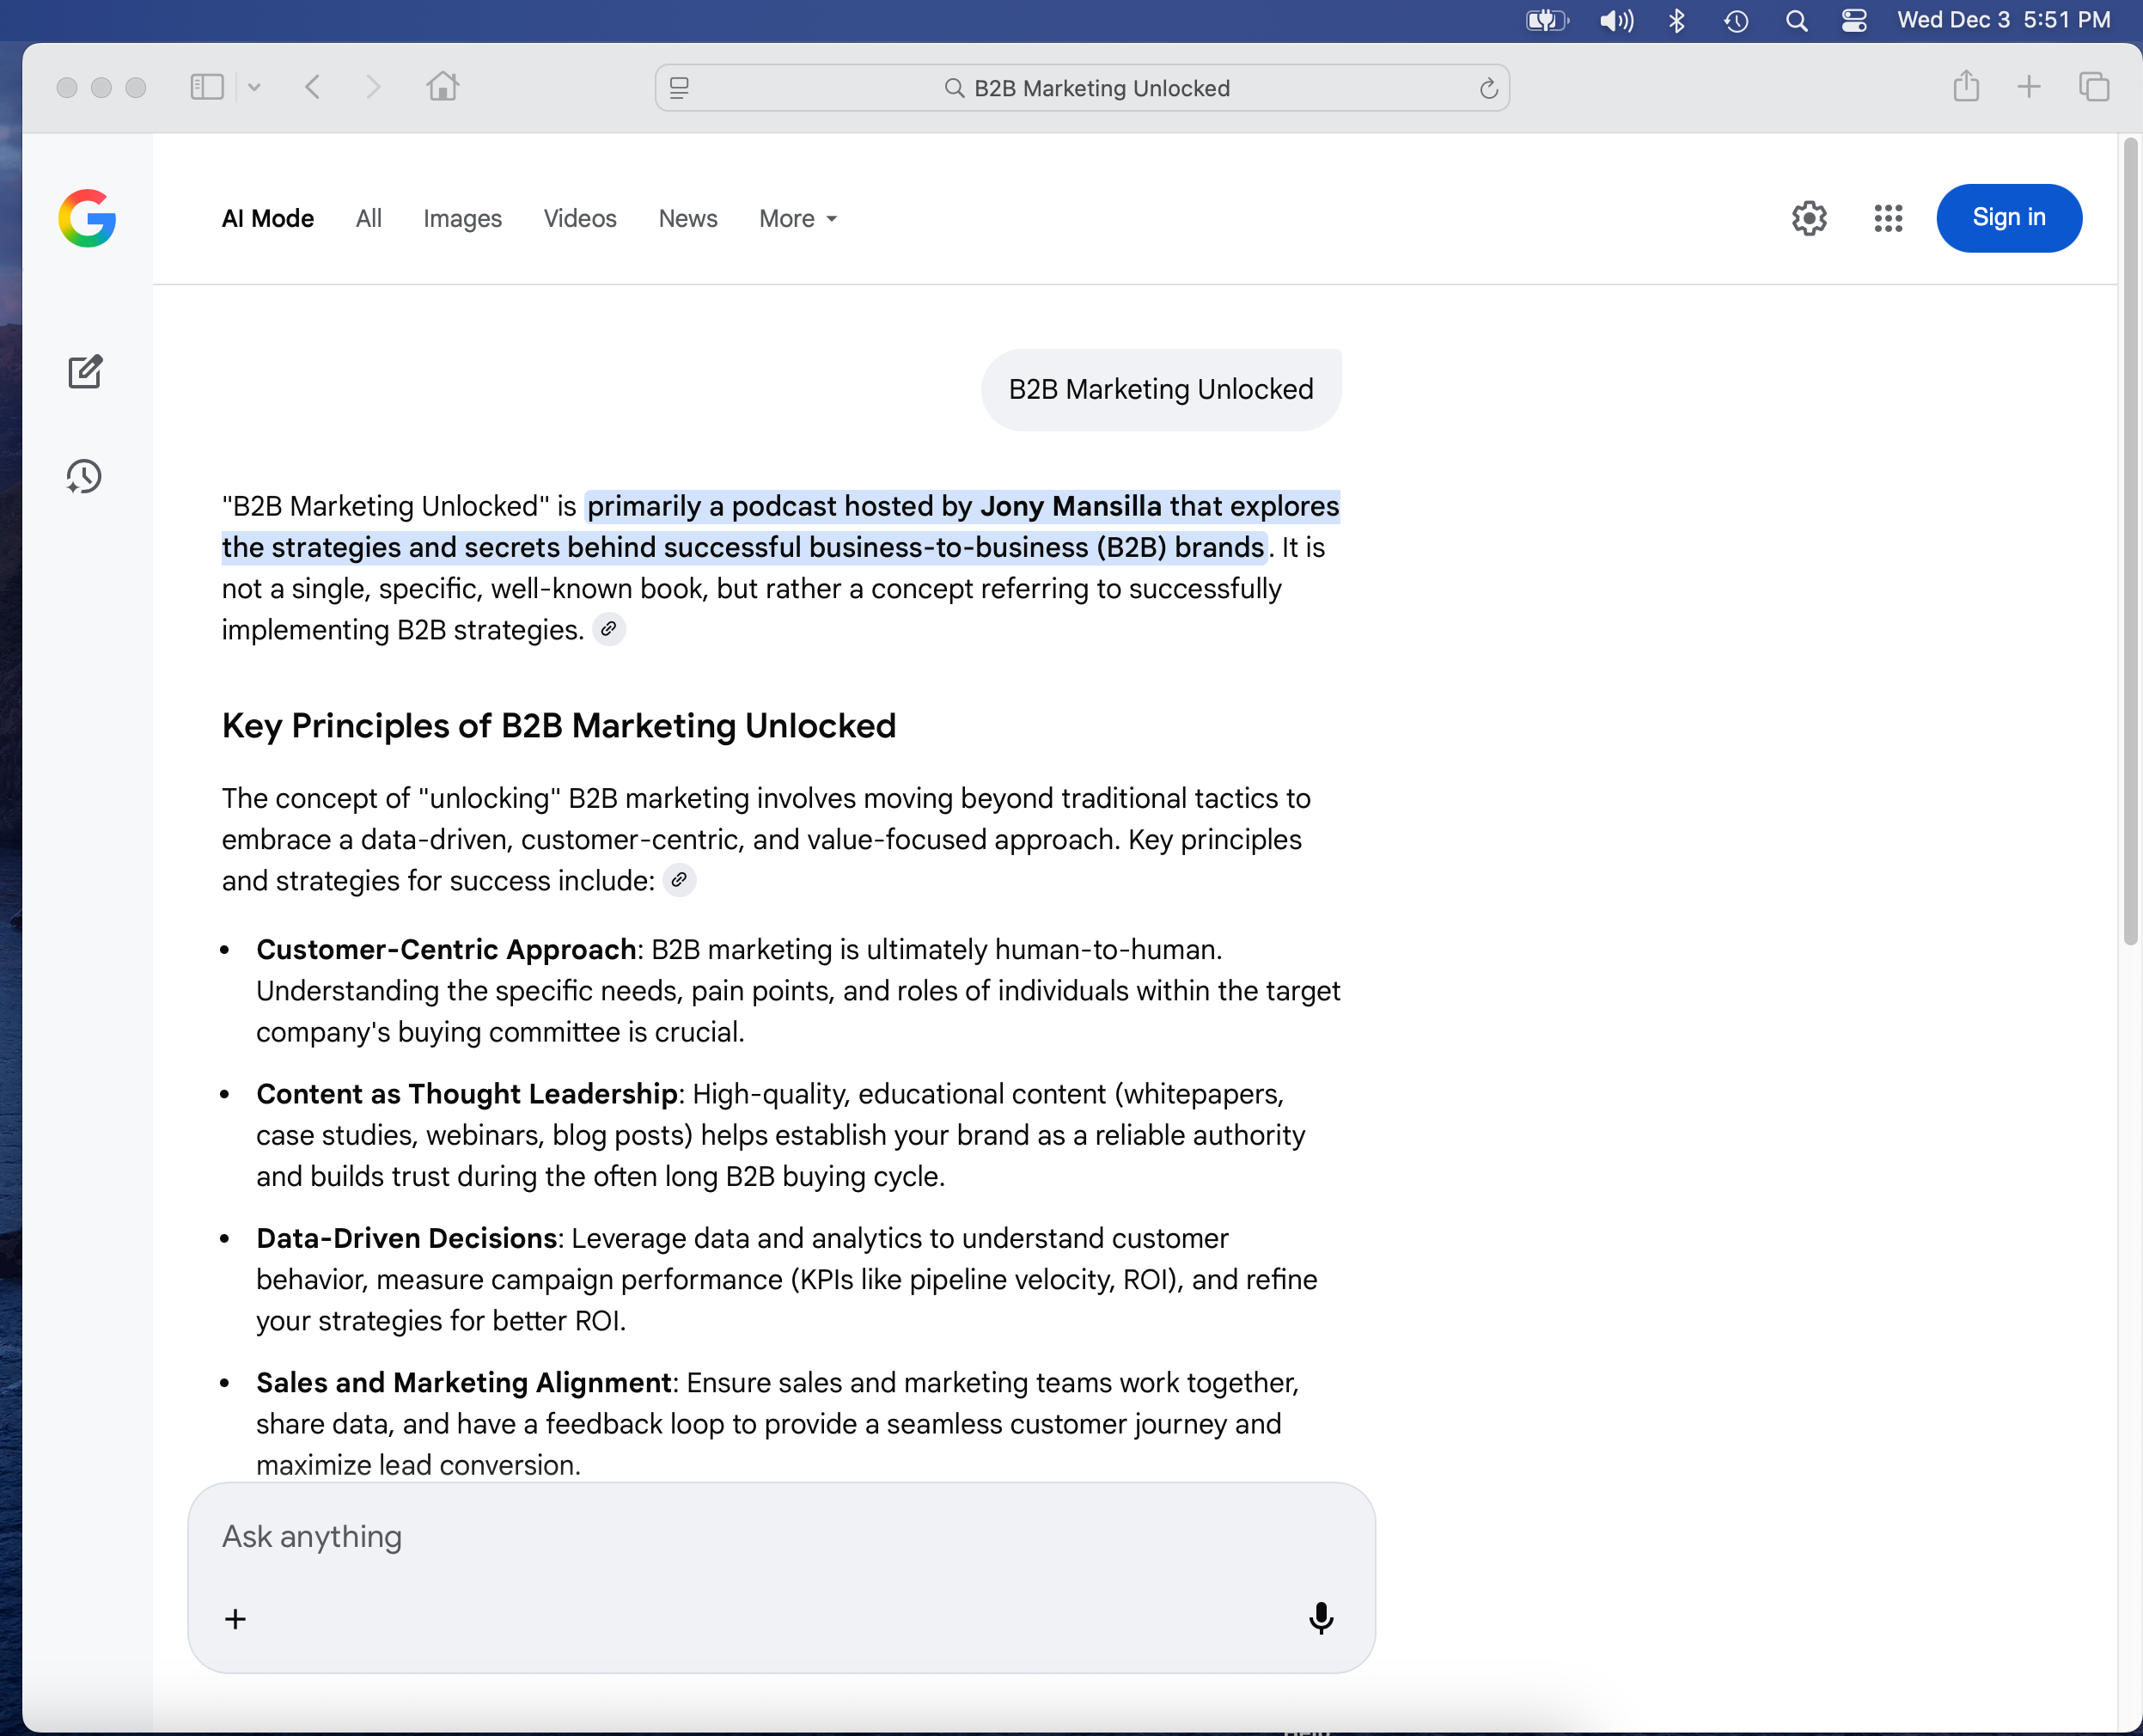The width and height of the screenshot is (2143, 1736).
Task: Click Safari home button
Action: 442,87
